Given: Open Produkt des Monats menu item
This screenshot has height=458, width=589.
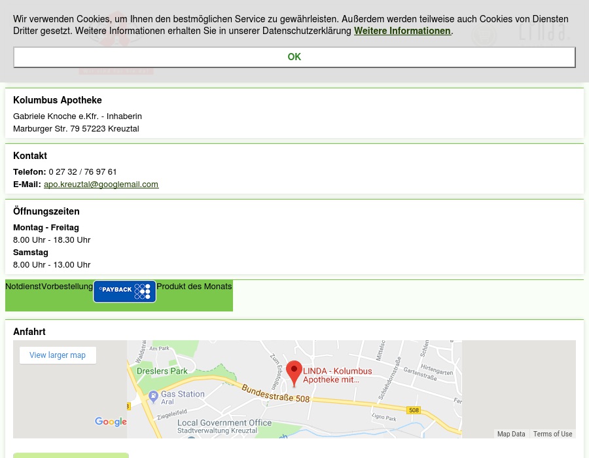Looking at the screenshot, I should 194,287.
